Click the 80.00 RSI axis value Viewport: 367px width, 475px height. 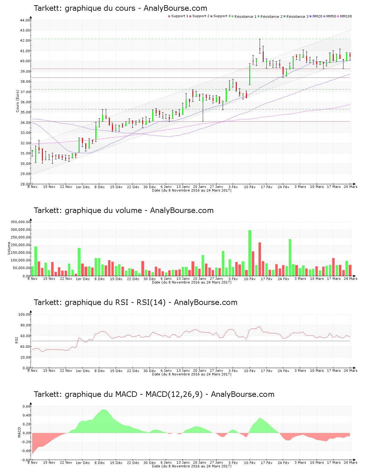pos(25,325)
